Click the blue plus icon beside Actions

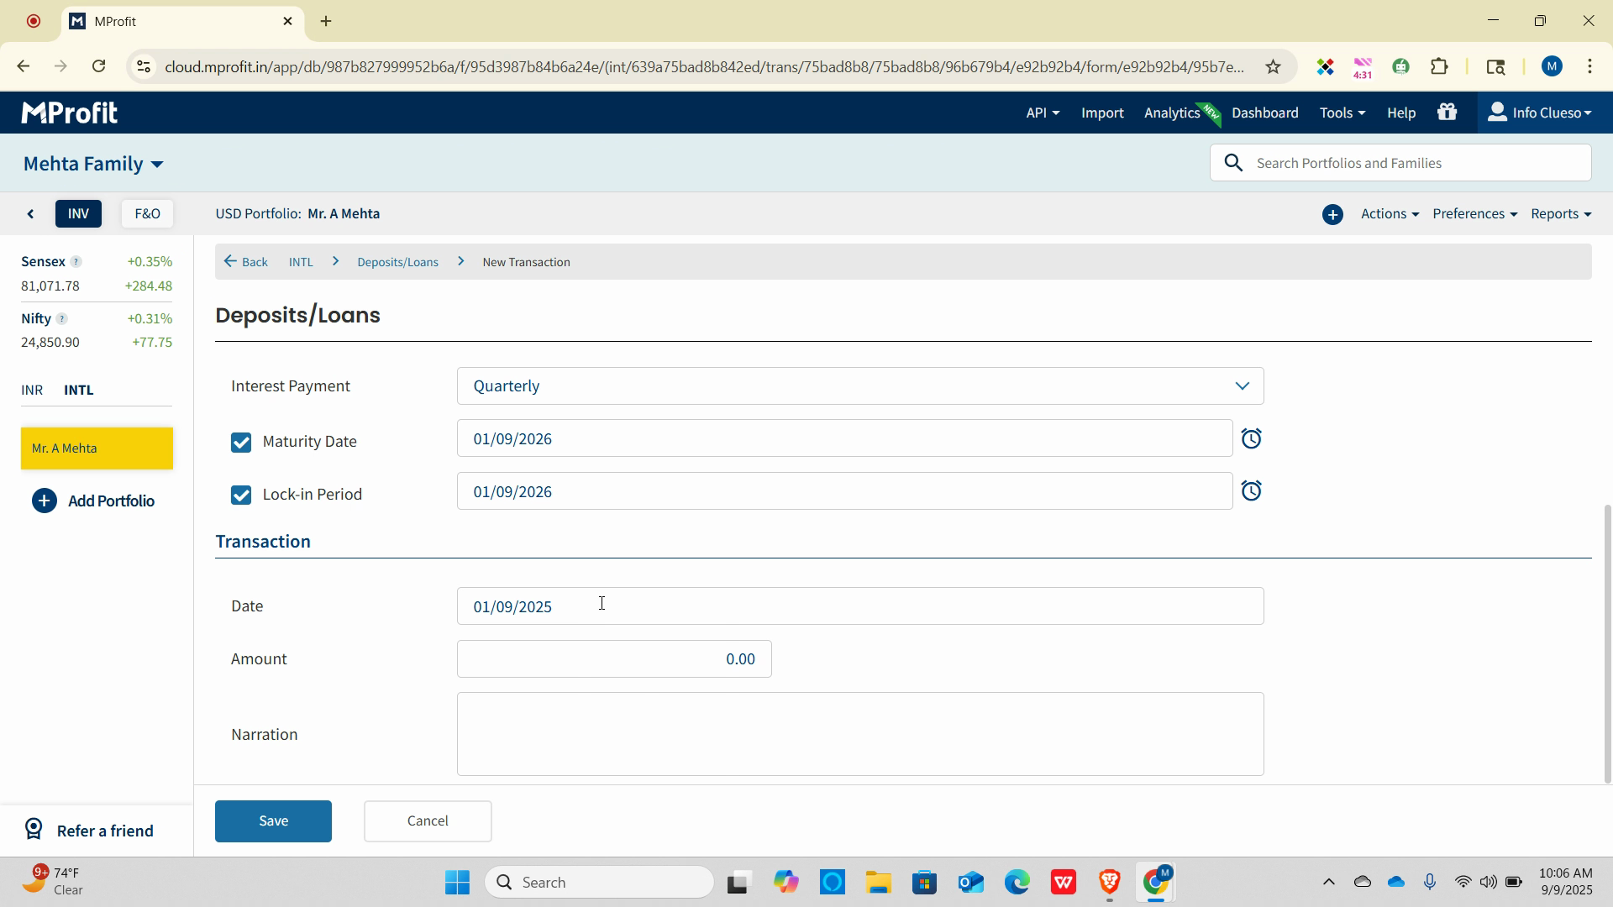(x=1332, y=214)
